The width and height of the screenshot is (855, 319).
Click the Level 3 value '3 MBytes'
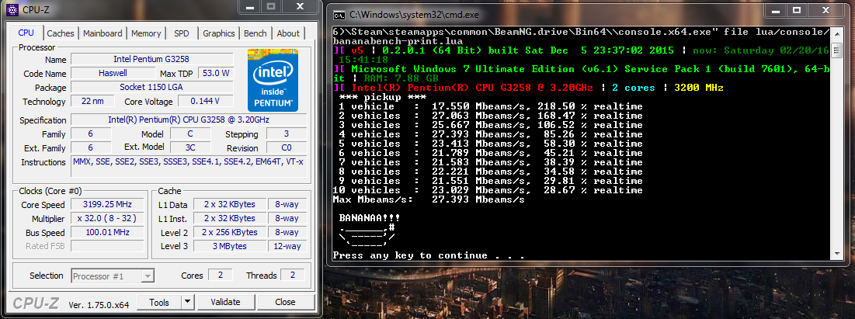click(x=230, y=246)
